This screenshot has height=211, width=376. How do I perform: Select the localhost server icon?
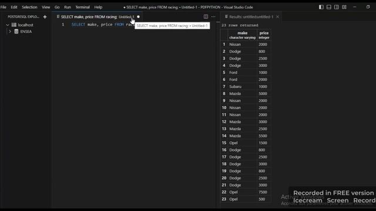point(14,25)
